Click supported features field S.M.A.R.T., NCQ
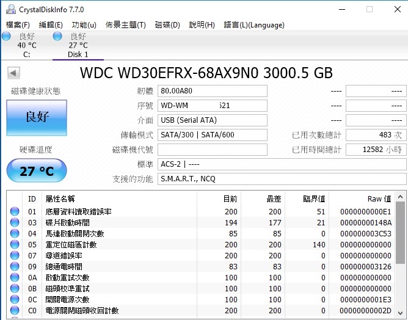Viewport: 408px width, 320px height. point(282,179)
